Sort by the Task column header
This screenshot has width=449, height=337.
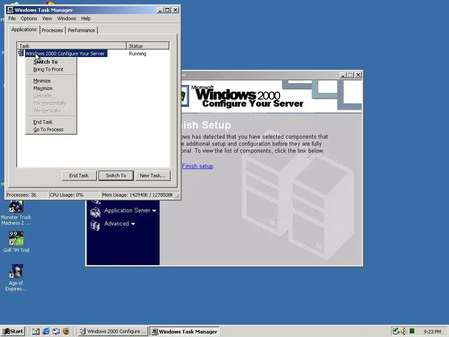pyautogui.click(x=71, y=46)
